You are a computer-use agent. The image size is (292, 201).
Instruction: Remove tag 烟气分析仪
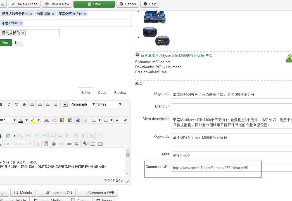tap(23, 33)
